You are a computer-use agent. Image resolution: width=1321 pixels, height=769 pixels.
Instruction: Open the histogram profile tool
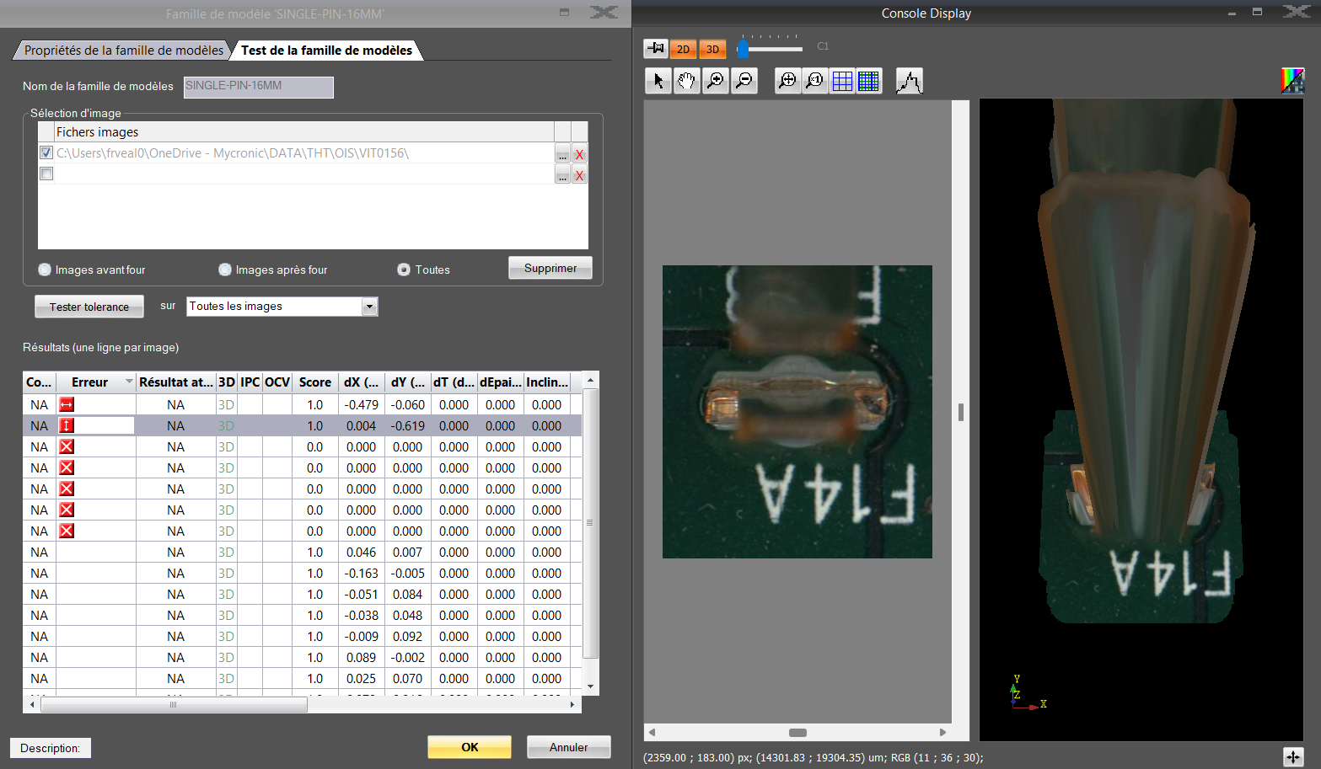click(x=909, y=81)
